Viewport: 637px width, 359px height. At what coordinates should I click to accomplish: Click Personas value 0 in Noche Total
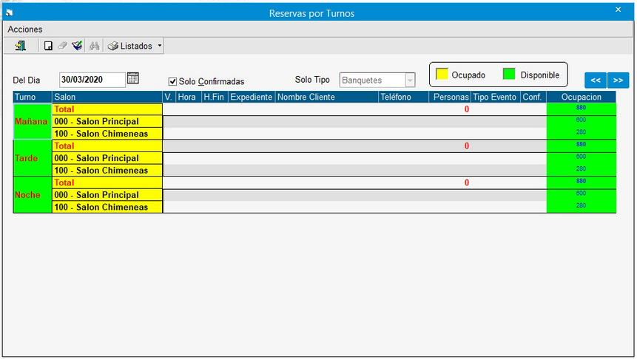[x=466, y=182]
